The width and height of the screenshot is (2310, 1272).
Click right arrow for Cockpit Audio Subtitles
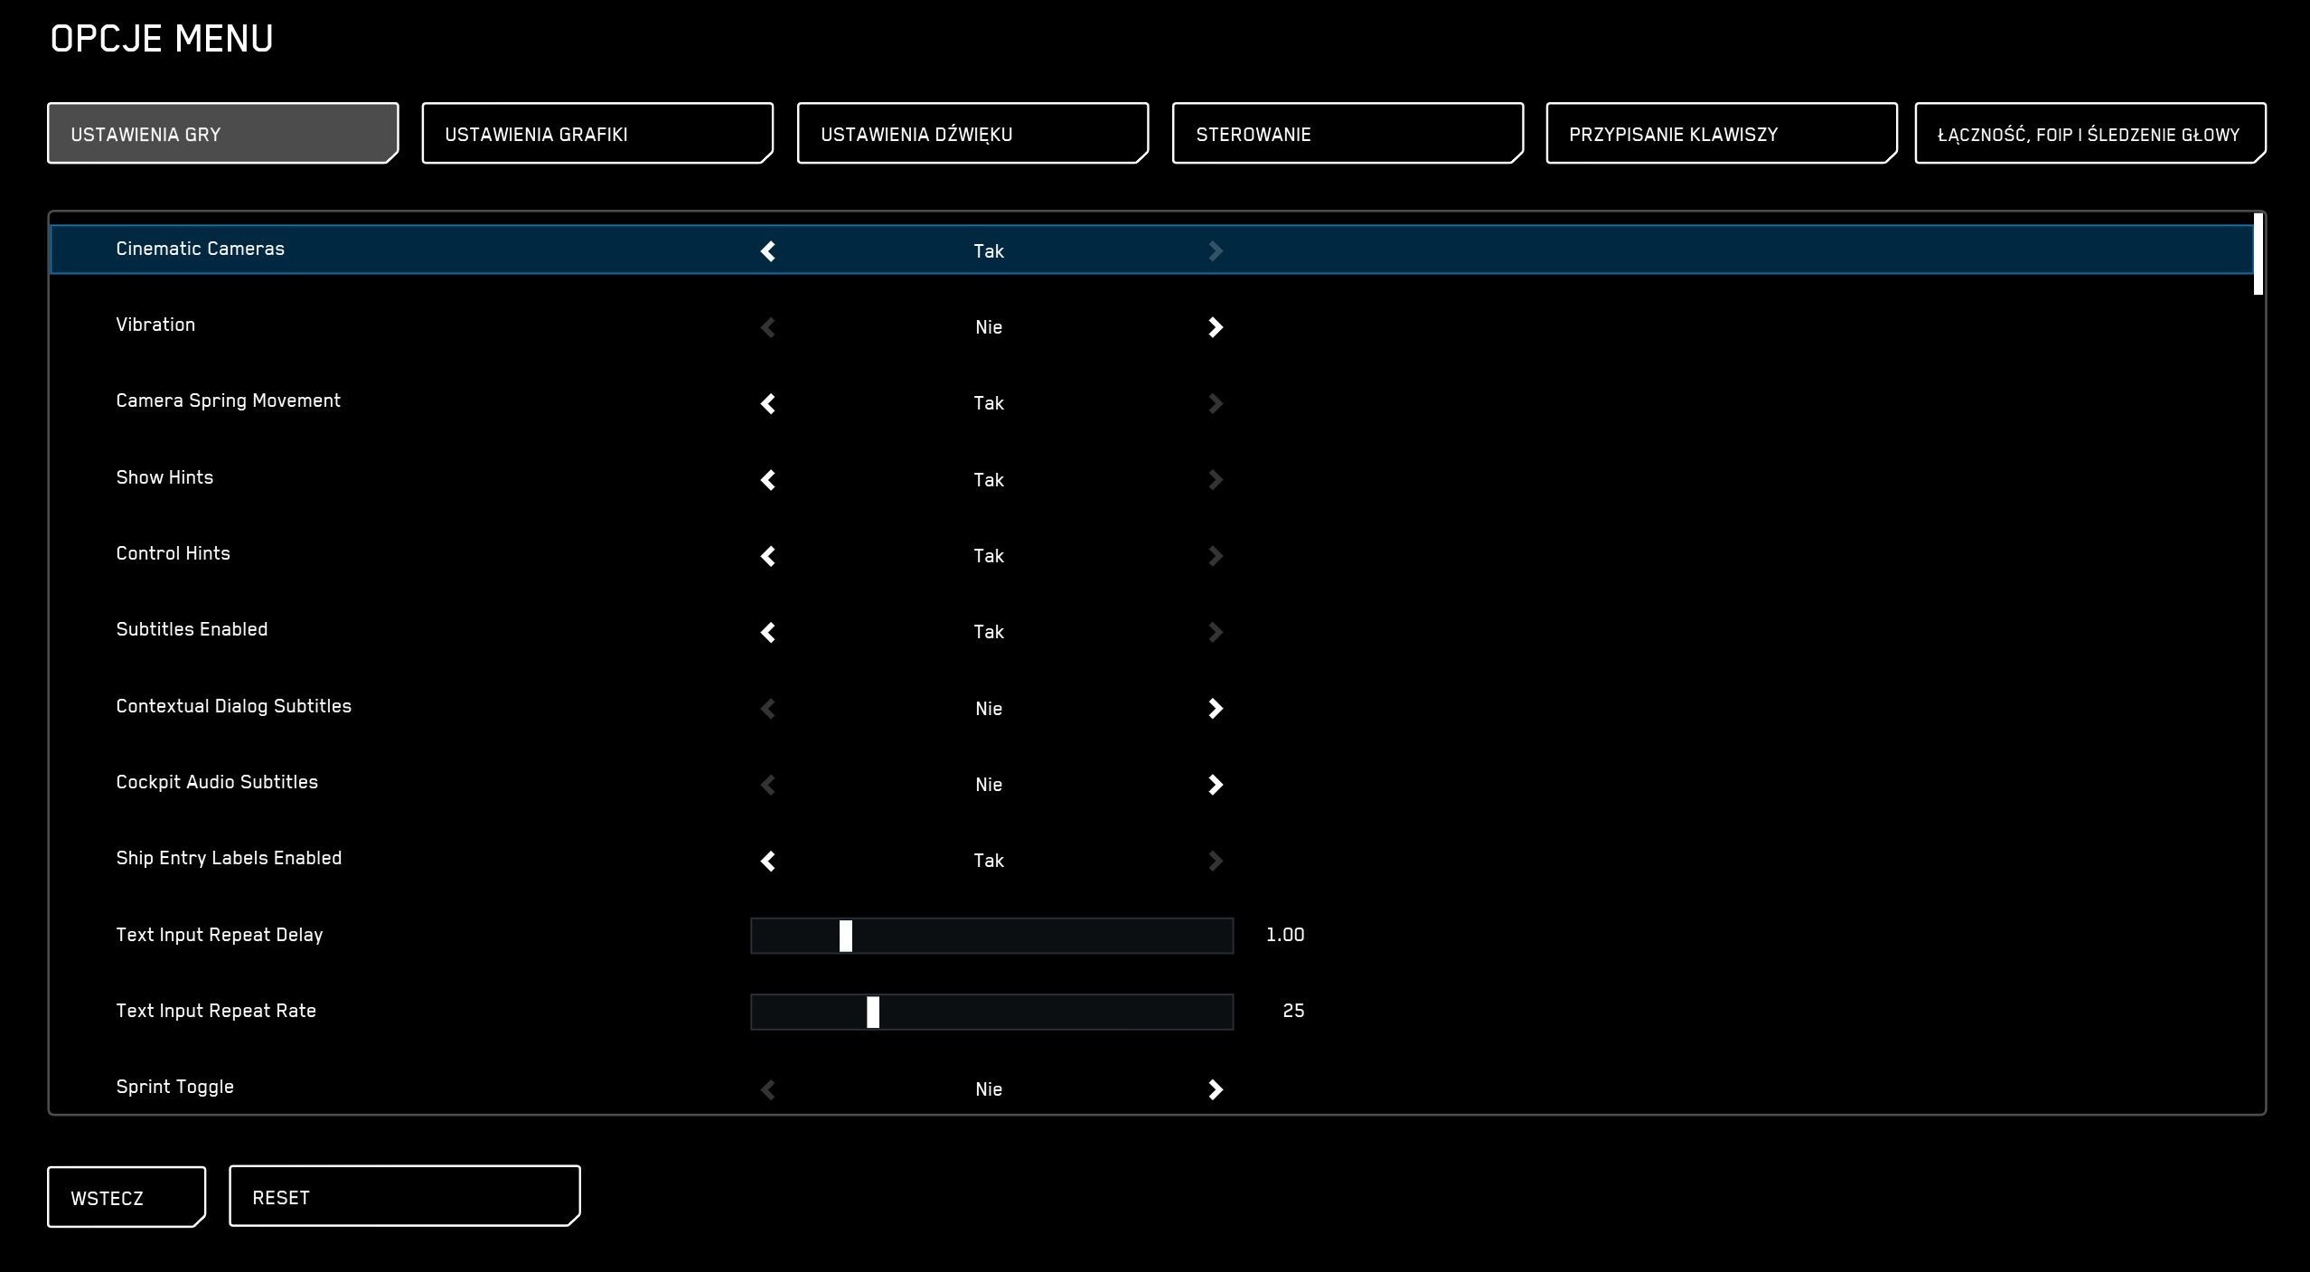point(1216,785)
